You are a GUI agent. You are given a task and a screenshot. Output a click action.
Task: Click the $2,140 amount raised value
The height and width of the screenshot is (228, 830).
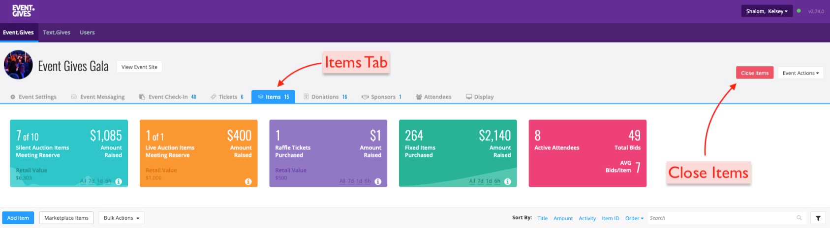click(495, 135)
